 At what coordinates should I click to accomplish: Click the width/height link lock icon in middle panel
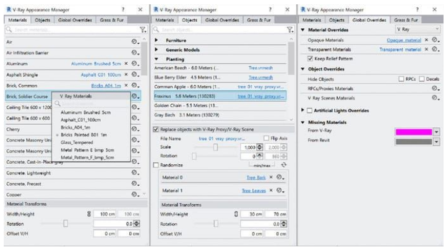click(236, 214)
